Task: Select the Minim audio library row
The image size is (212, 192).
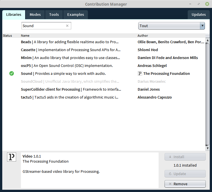Action: tap(71, 58)
